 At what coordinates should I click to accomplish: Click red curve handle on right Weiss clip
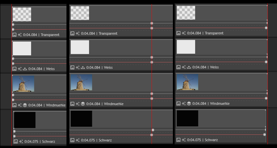(266, 62)
